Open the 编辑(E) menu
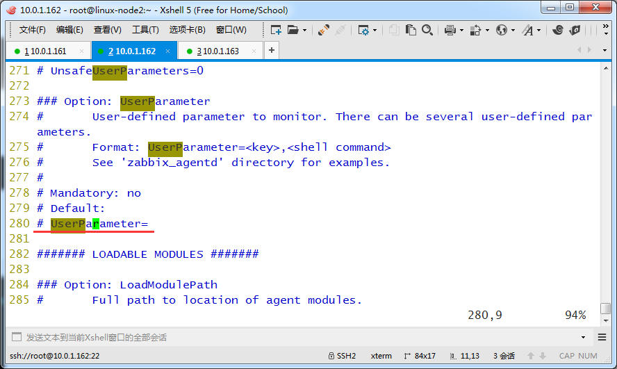 [69, 30]
